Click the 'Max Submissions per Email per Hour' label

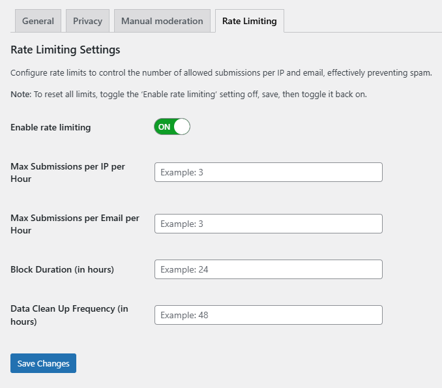pos(75,224)
